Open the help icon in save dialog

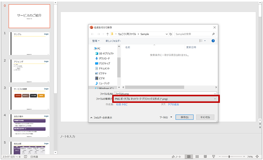pyautogui.click(x=213, y=41)
